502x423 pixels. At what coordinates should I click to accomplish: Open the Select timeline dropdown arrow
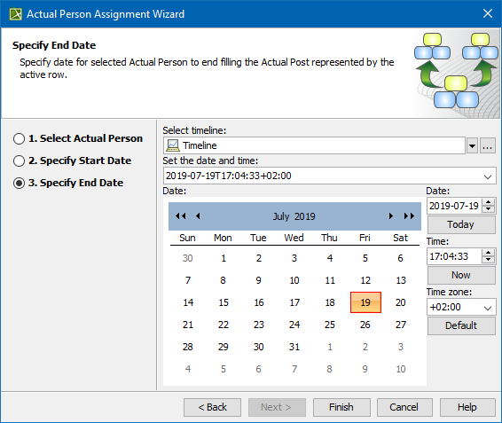pos(472,146)
